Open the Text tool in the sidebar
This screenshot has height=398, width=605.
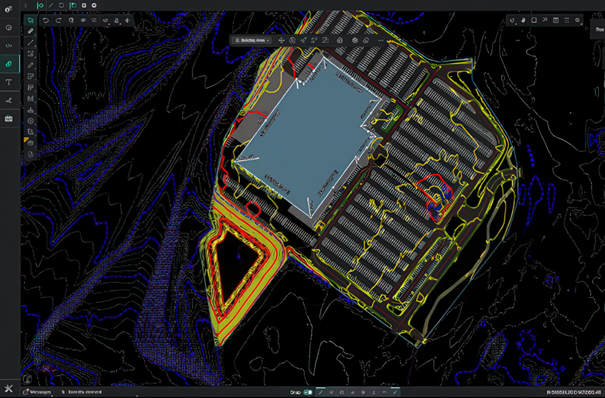click(x=9, y=82)
